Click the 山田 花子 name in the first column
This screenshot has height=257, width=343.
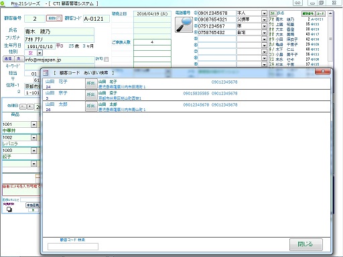coord(56,82)
